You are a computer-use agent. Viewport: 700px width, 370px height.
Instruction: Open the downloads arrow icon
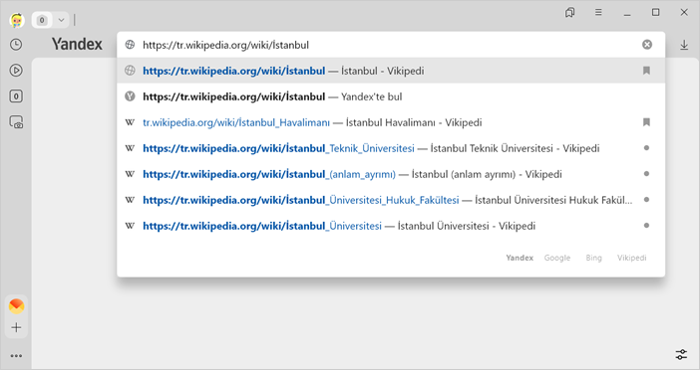coord(684,45)
